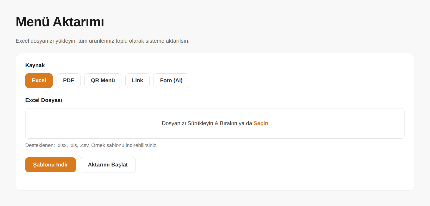
Task: Select the Excel source option
Action: pos(39,81)
